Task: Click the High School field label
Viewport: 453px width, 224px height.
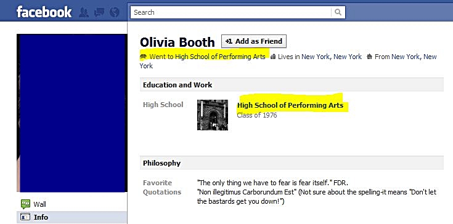Action: (163, 105)
